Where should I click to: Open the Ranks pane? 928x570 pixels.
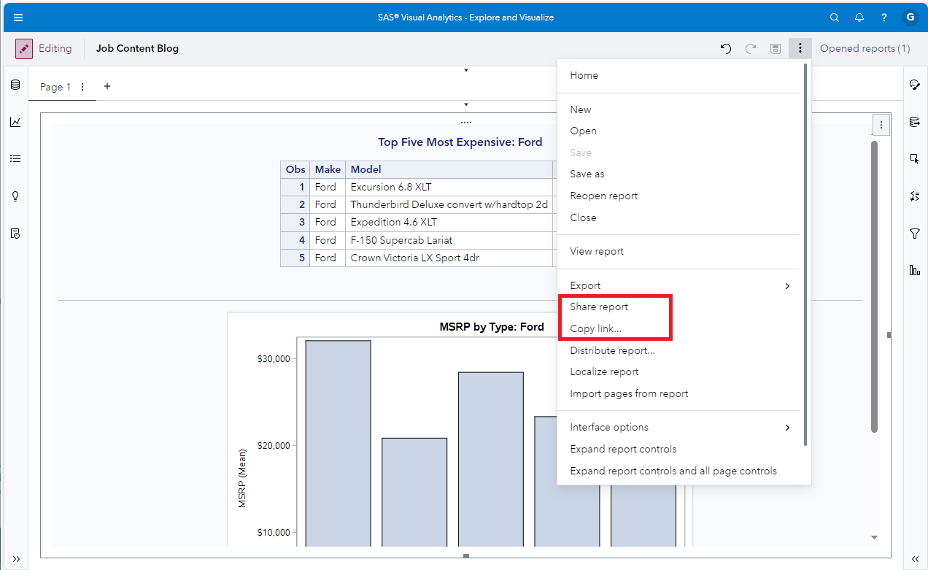(x=915, y=269)
